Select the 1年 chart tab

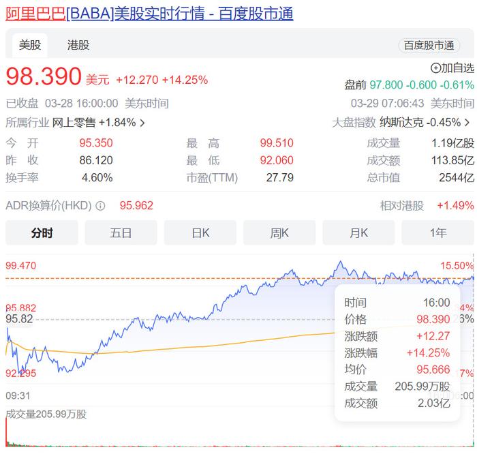437,232
